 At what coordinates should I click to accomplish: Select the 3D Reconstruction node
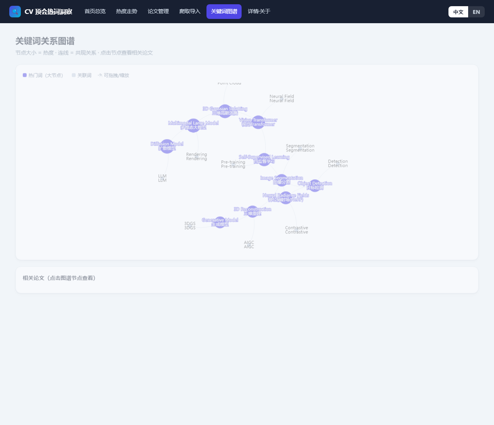(252, 212)
